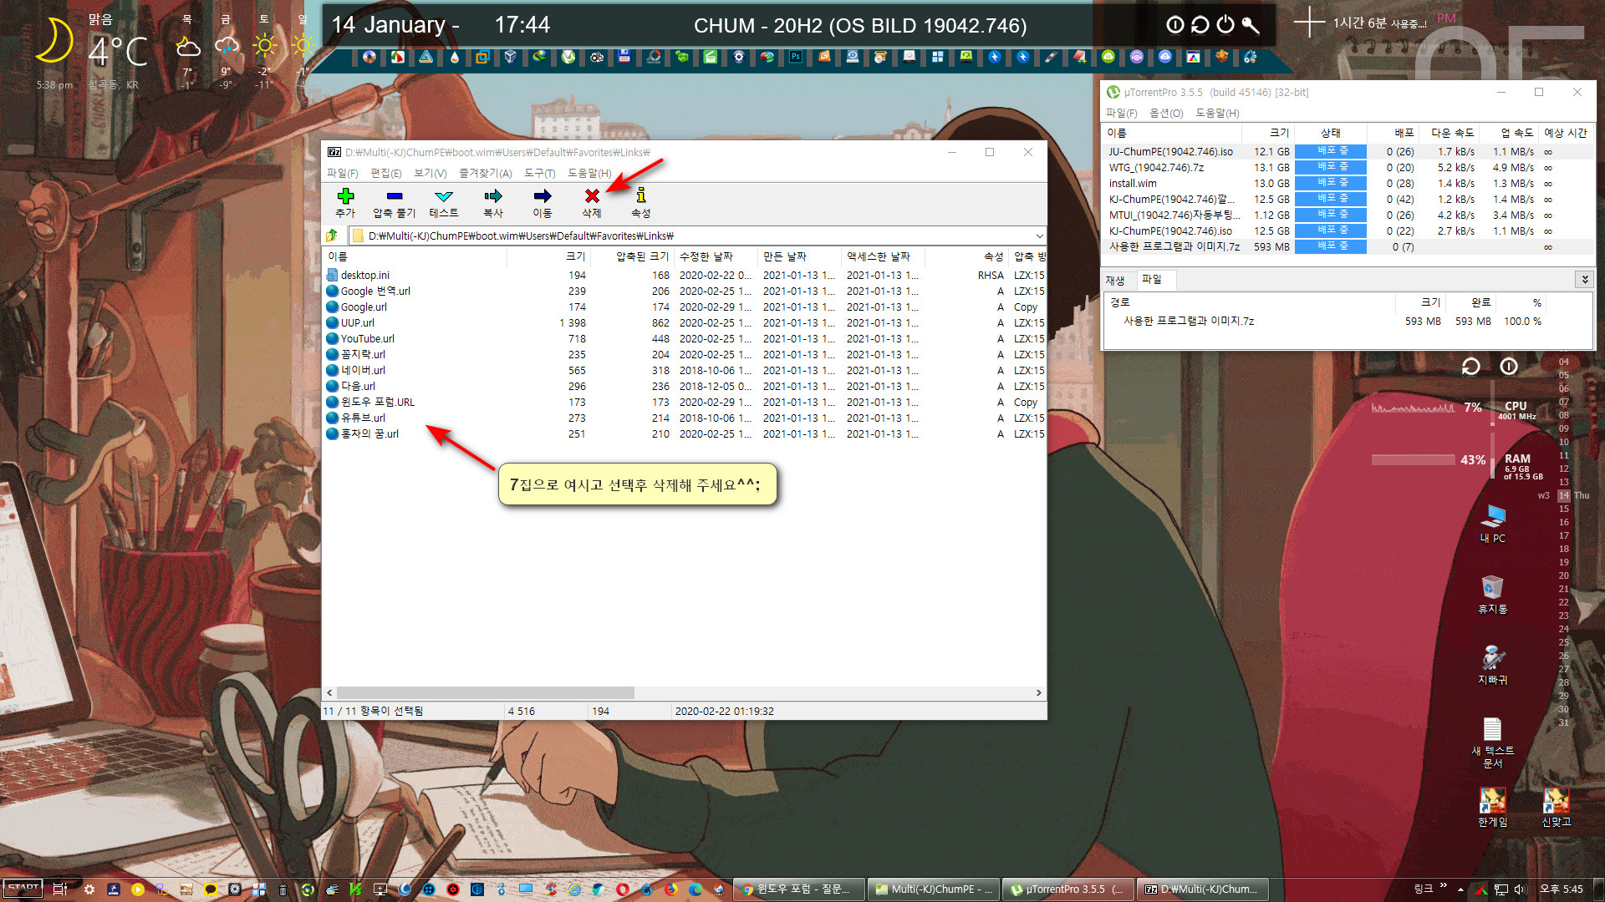1605x902 pixels.
Task: Open 내 PC desktop icon
Action: coord(1493,524)
